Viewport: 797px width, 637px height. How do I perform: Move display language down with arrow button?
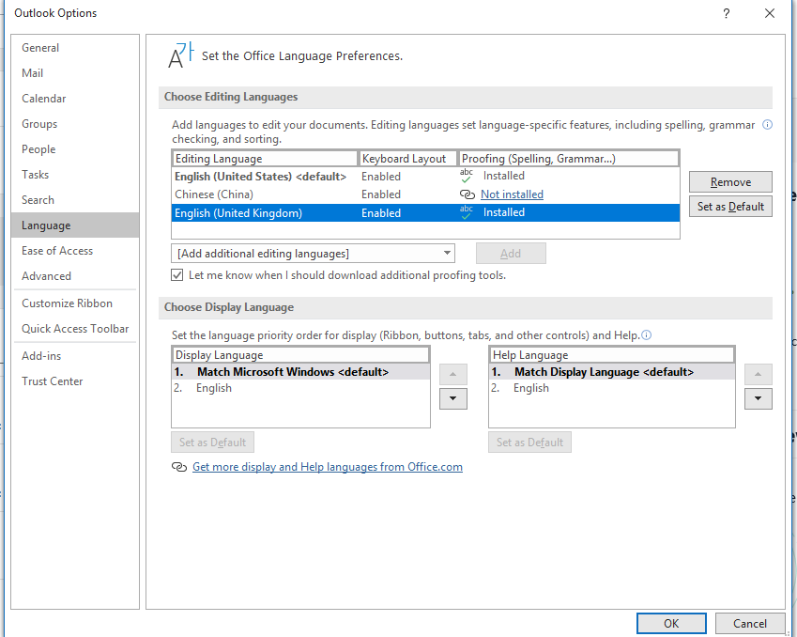(x=452, y=399)
